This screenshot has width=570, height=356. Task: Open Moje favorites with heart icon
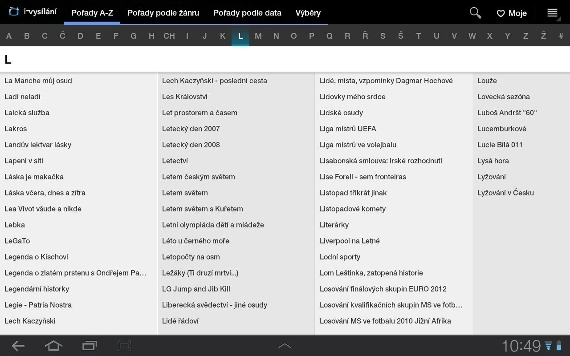[x=512, y=13]
